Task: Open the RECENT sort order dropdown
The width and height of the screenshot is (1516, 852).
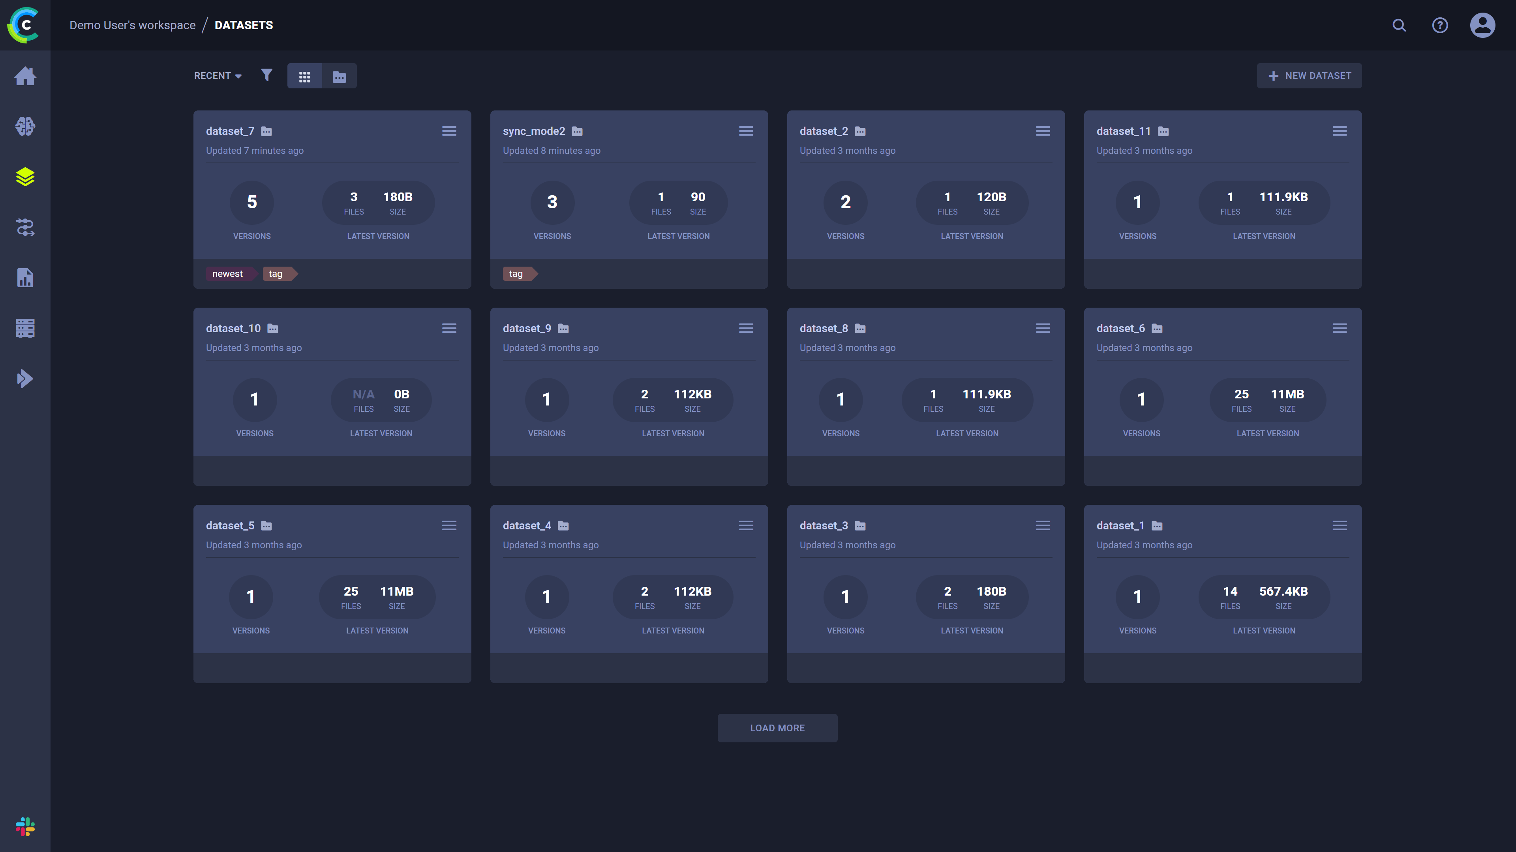Action: pos(217,75)
